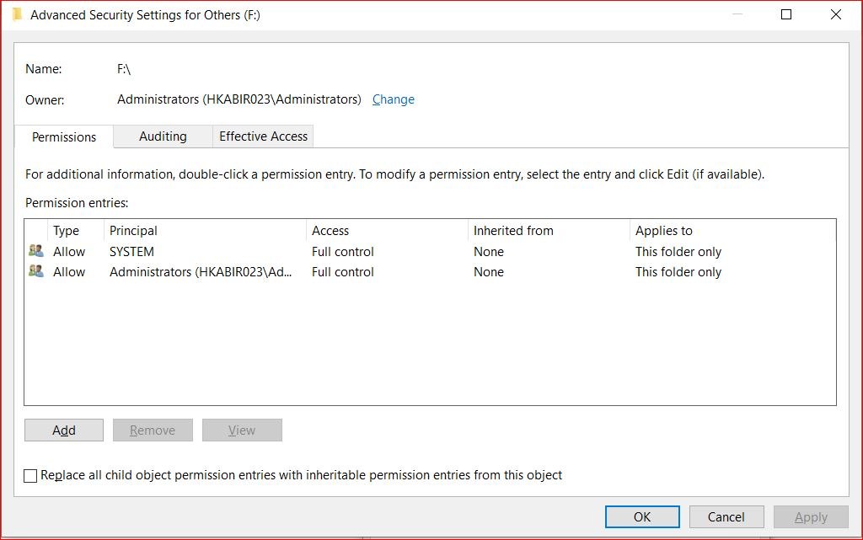Click the user group icon beside Administrators entry

(x=35, y=271)
